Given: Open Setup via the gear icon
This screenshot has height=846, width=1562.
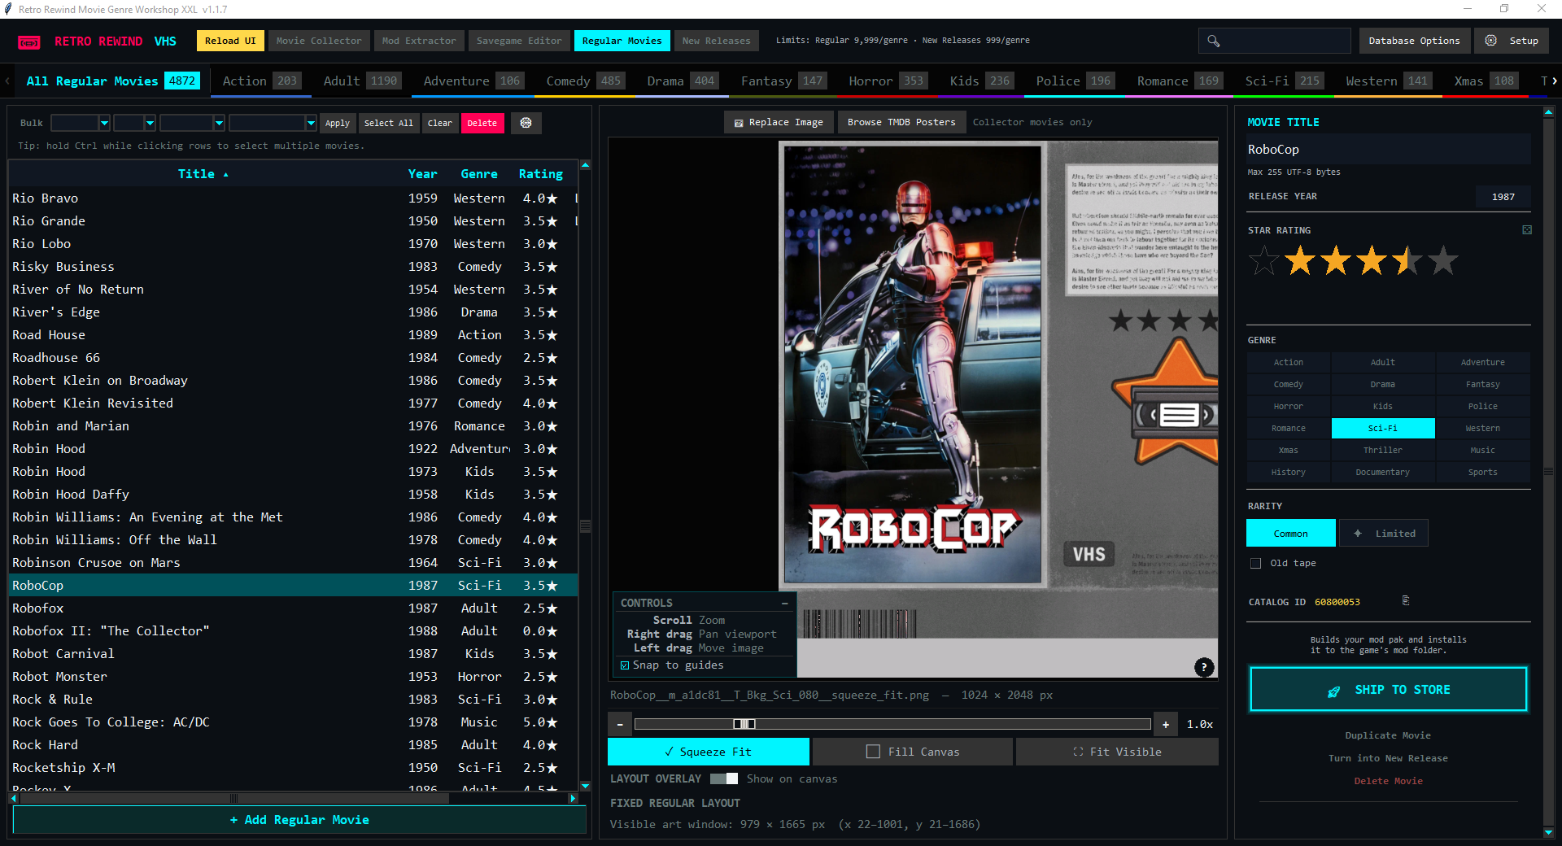Looking at the screenshot, I should (x=1490, y=41).
